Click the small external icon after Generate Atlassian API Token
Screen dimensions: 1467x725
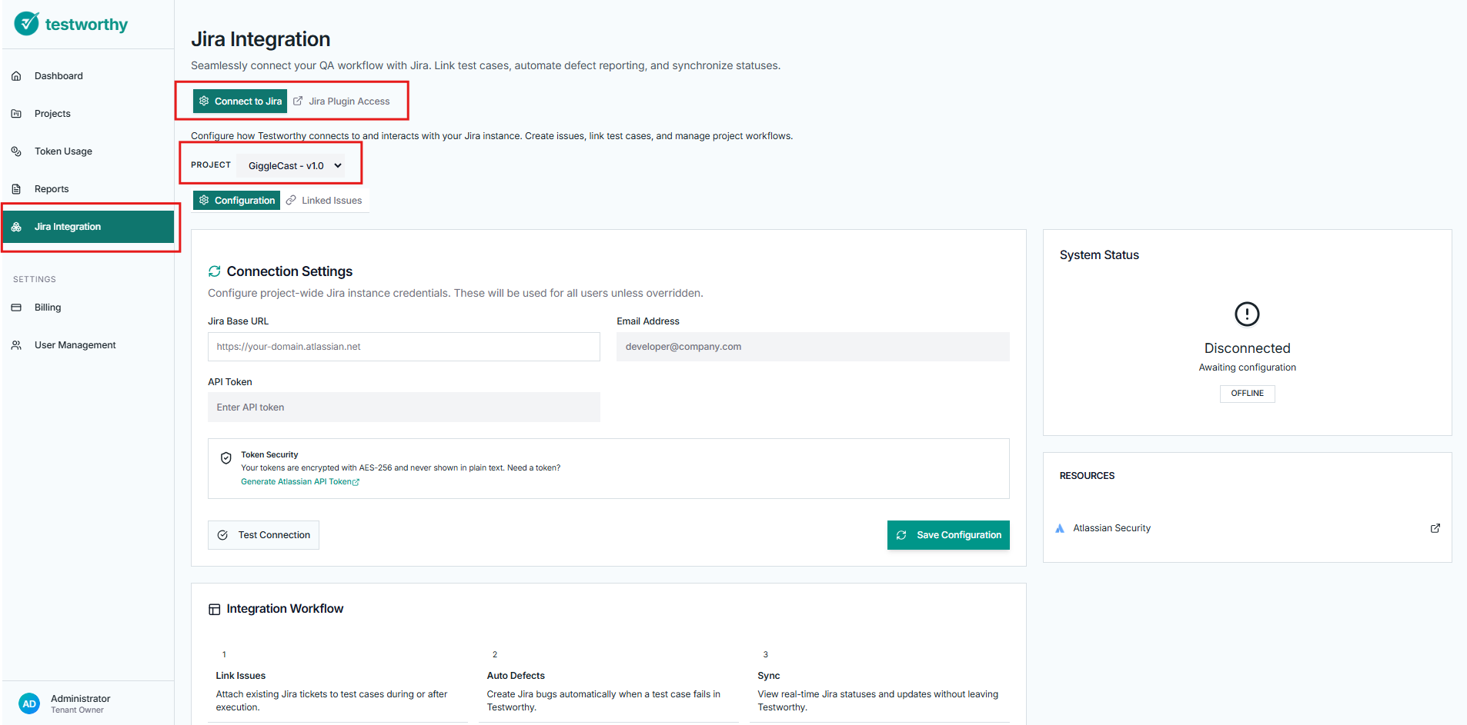[356, 482]
